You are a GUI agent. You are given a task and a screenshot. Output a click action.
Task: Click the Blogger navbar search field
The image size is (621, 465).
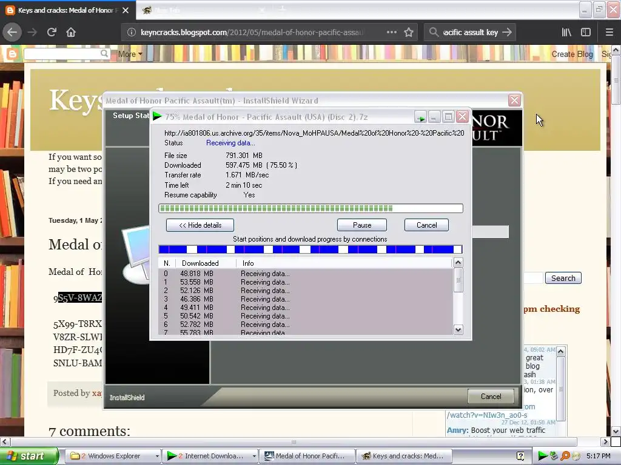(62, 53)
